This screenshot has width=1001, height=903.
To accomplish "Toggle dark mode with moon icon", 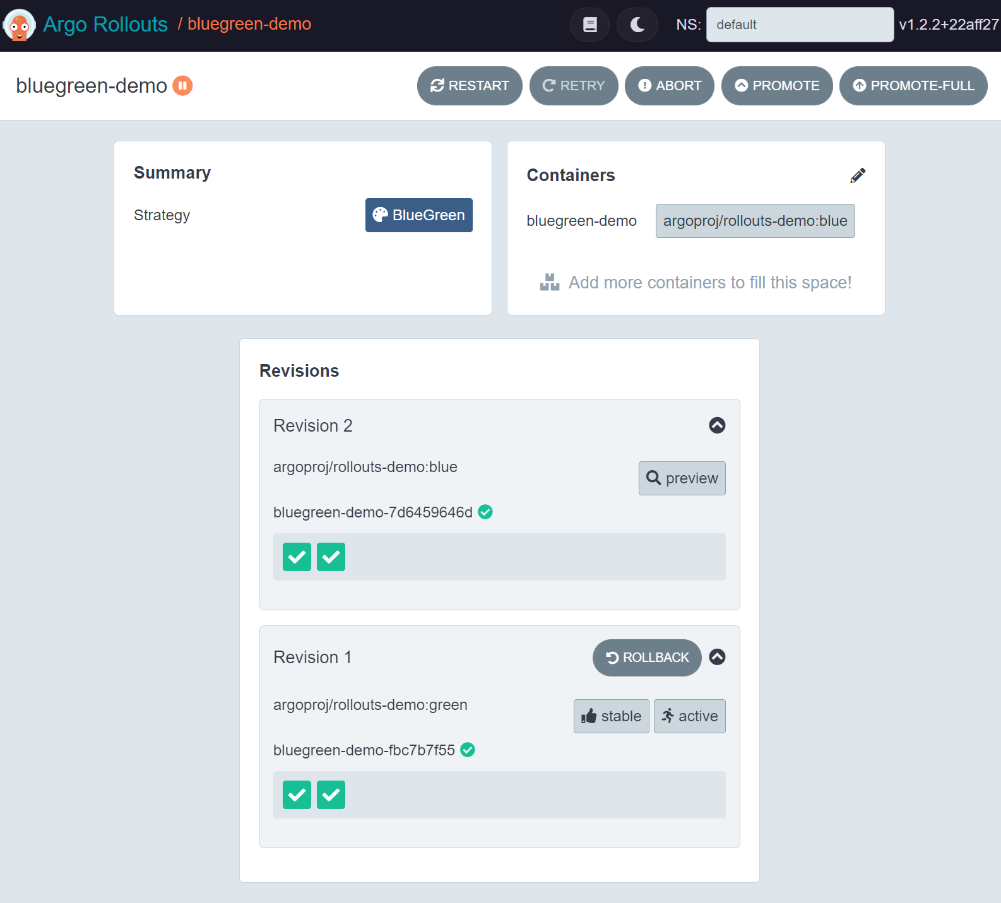I will pos(637,25).
